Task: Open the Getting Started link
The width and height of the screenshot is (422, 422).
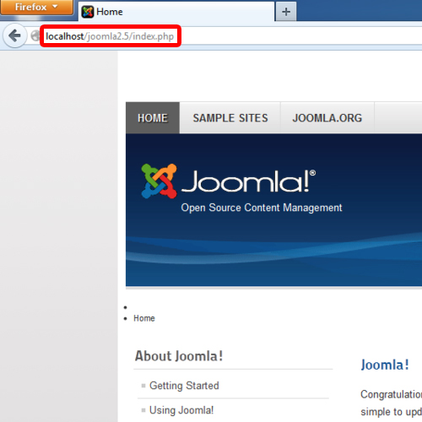Action: coord(184,386)
